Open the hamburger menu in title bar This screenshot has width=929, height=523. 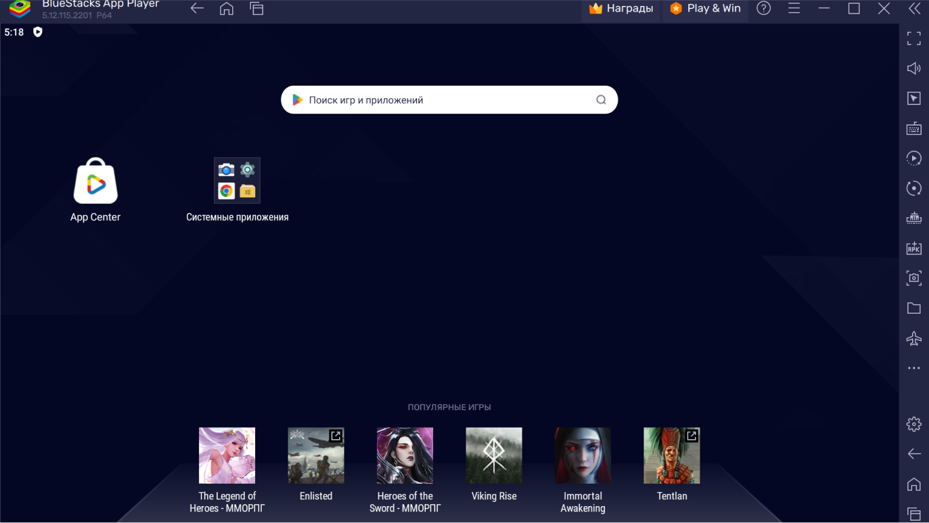tap(794, 8)
